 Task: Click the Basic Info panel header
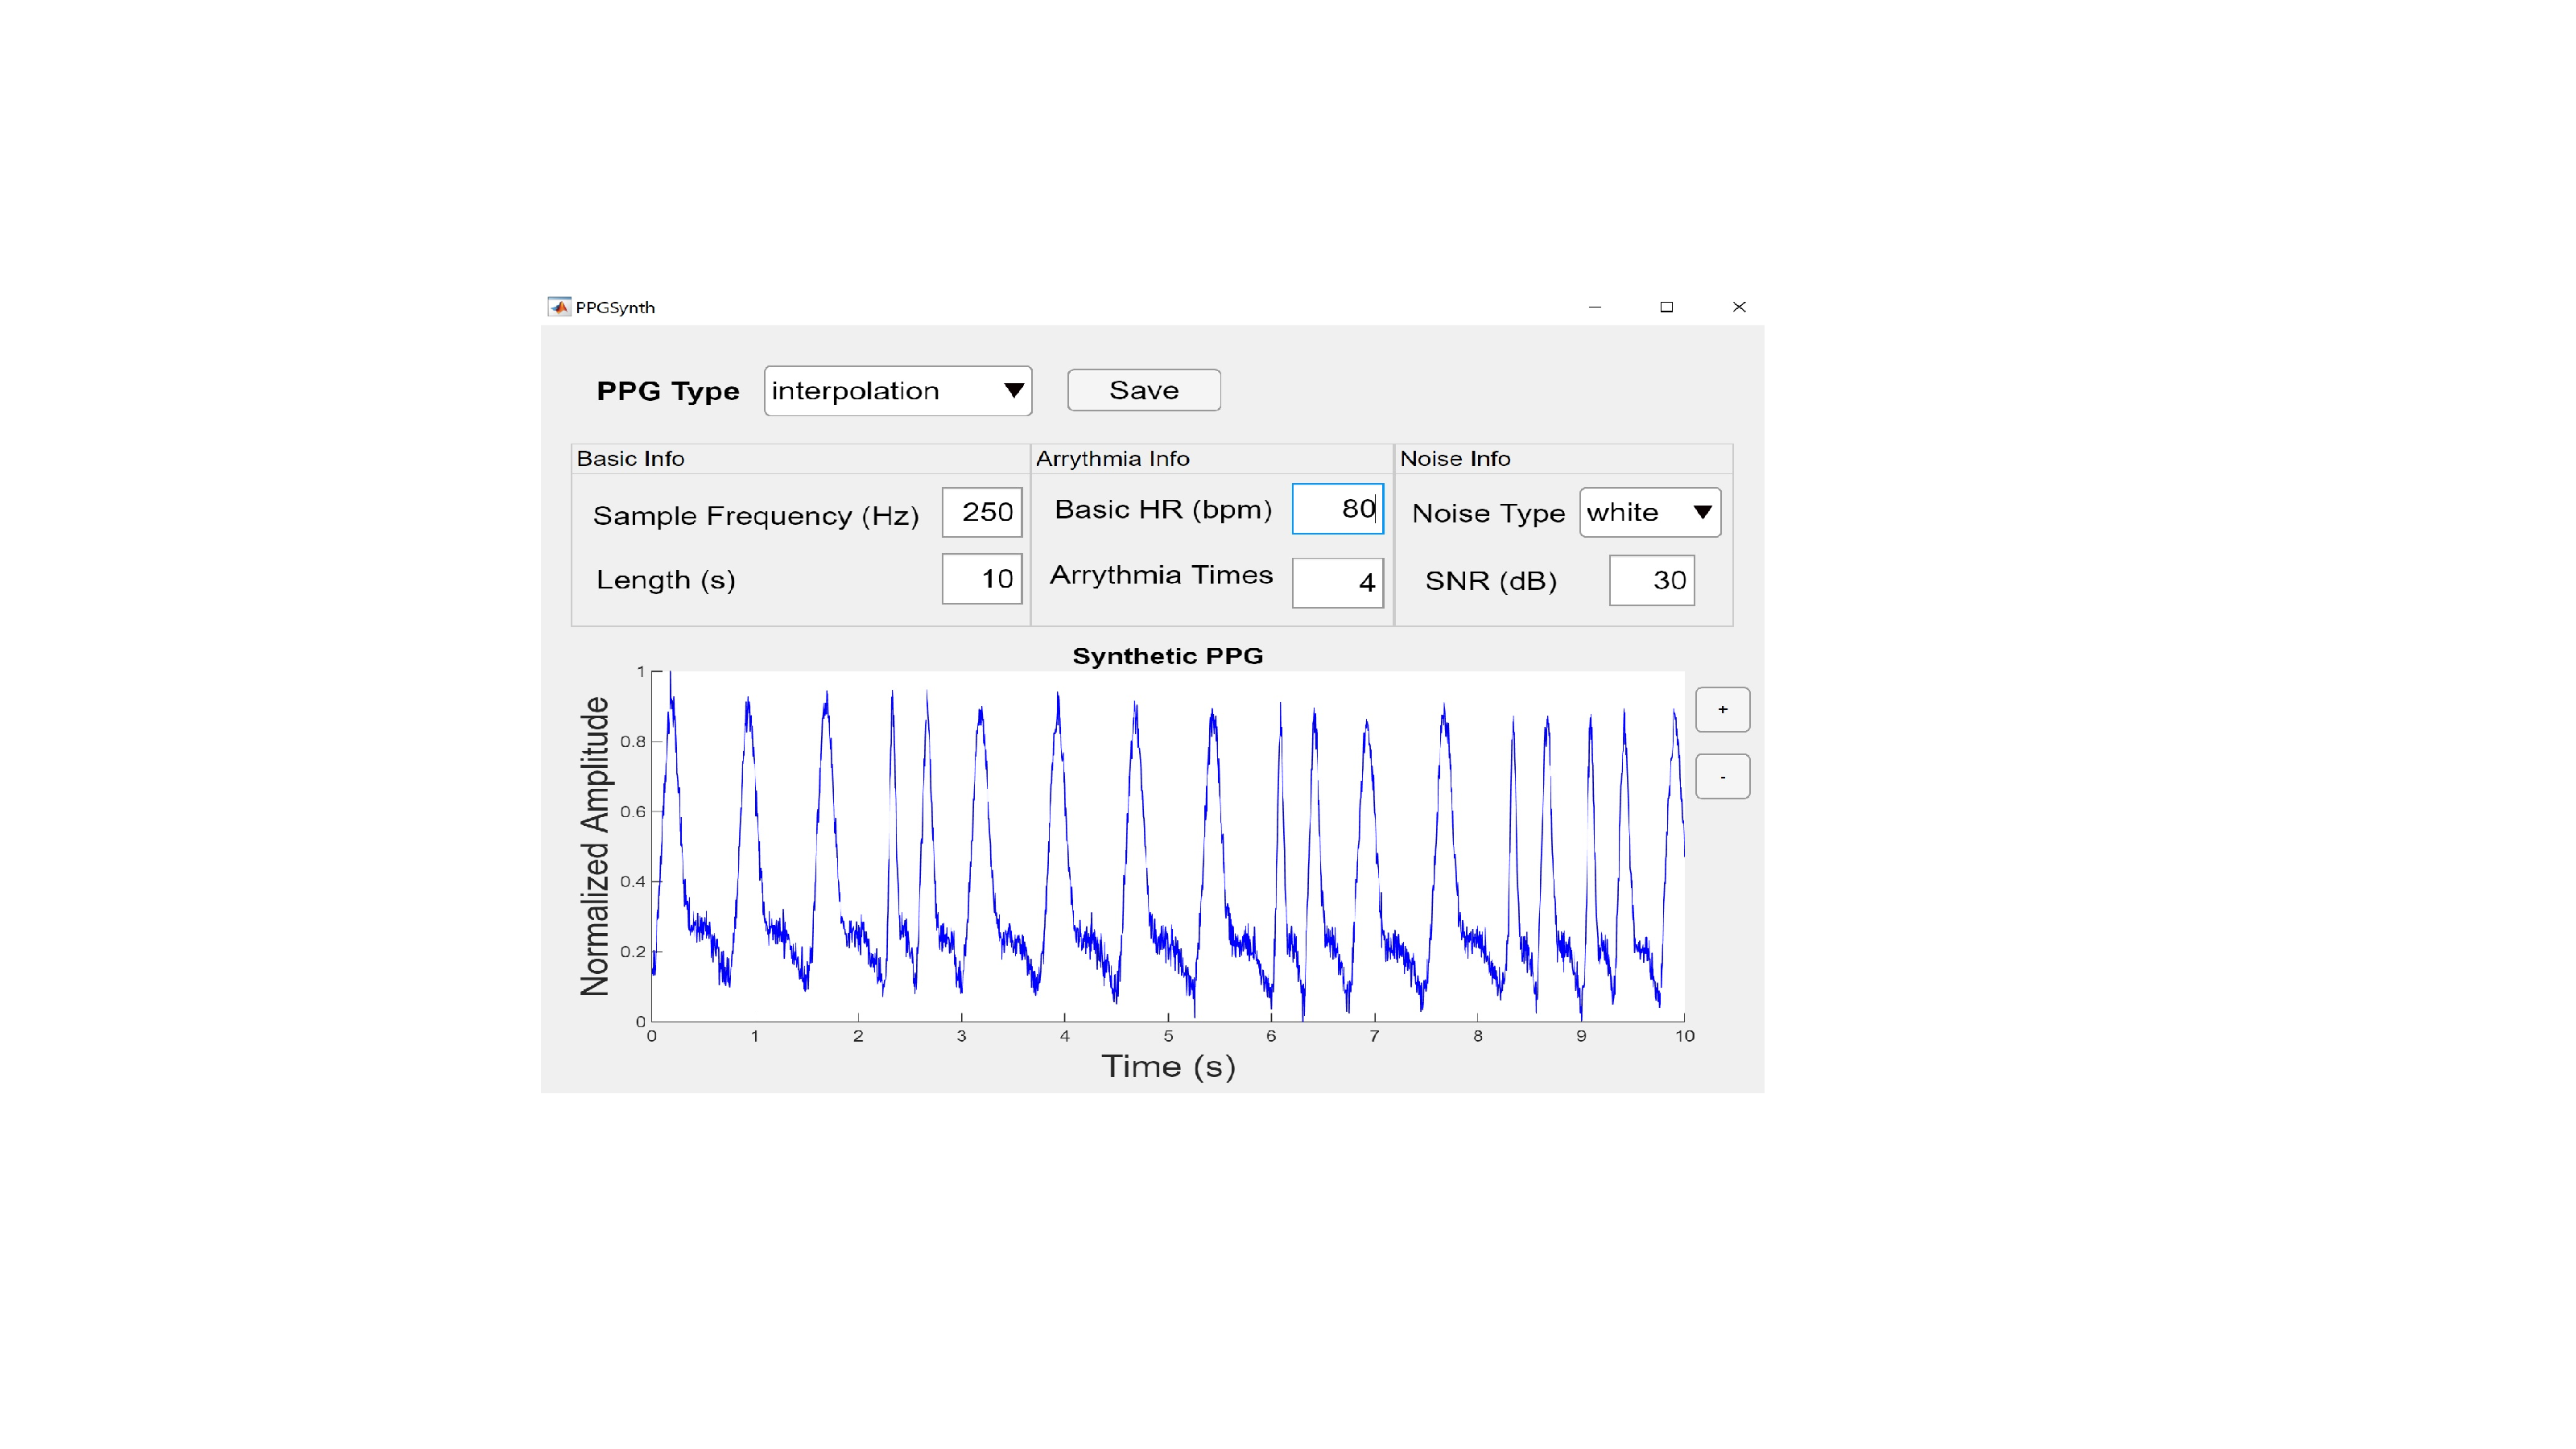click(x=630, y=458)
